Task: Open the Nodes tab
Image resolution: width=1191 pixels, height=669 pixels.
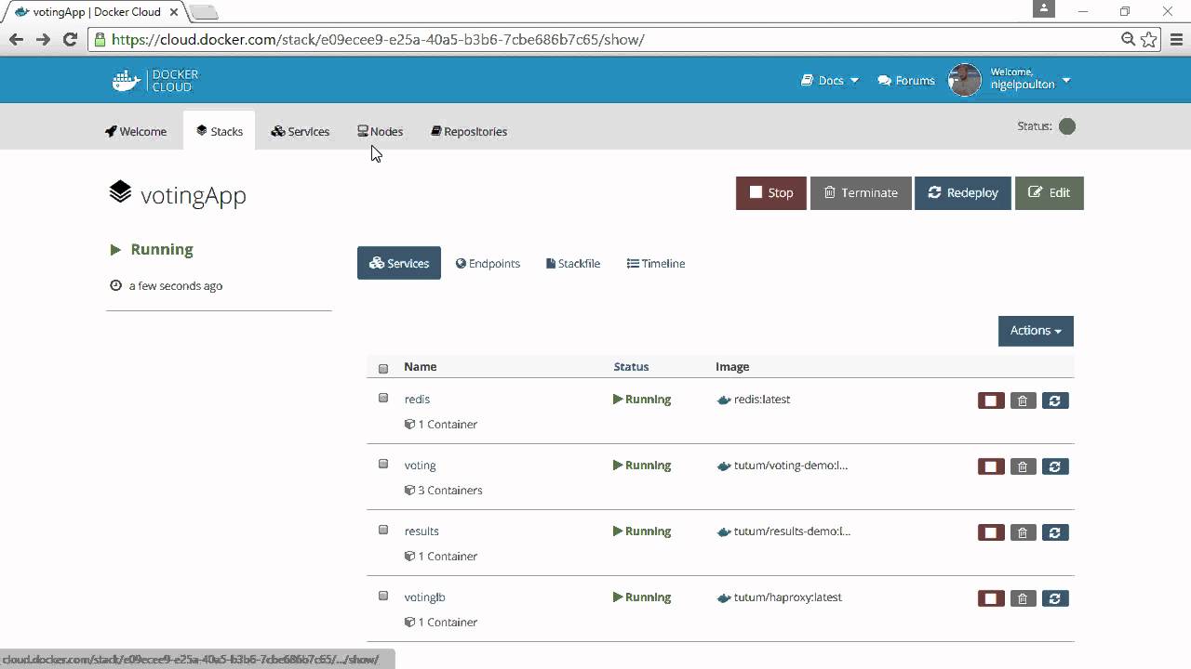Action: 381,131
